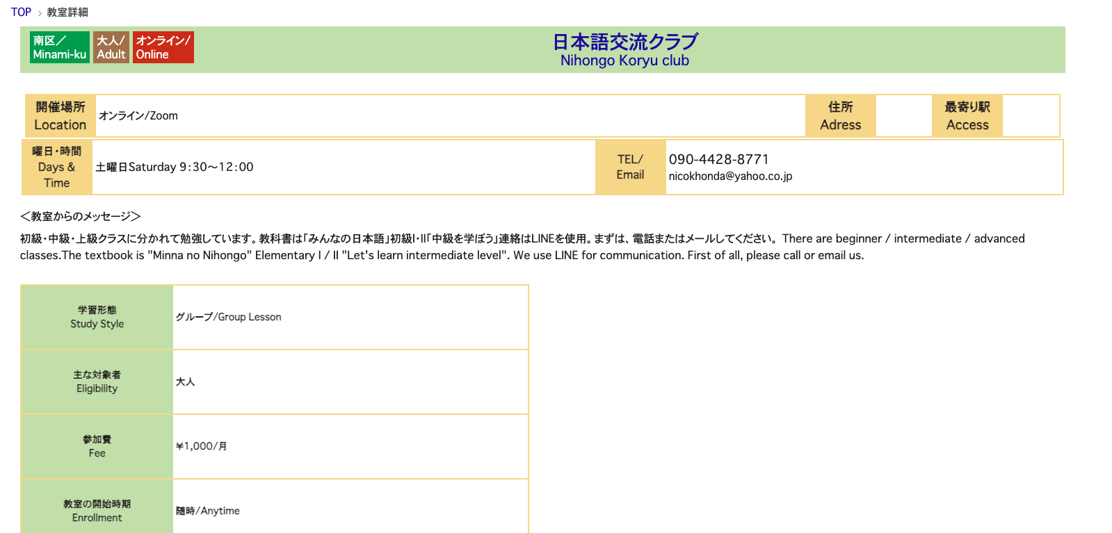Click the TEL/Email header cell
Image resolution: width=1112 pixels, height=533 pixels.
point(631,167)
